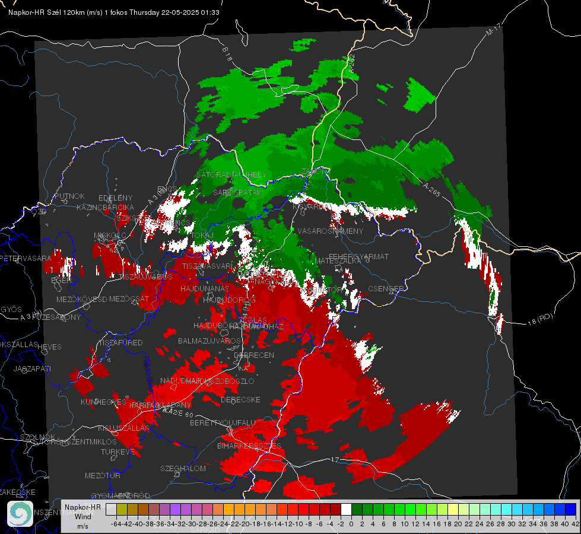
Task: Click the MEZŐKÖVESD town label
Action: click(x=81, y=299)
